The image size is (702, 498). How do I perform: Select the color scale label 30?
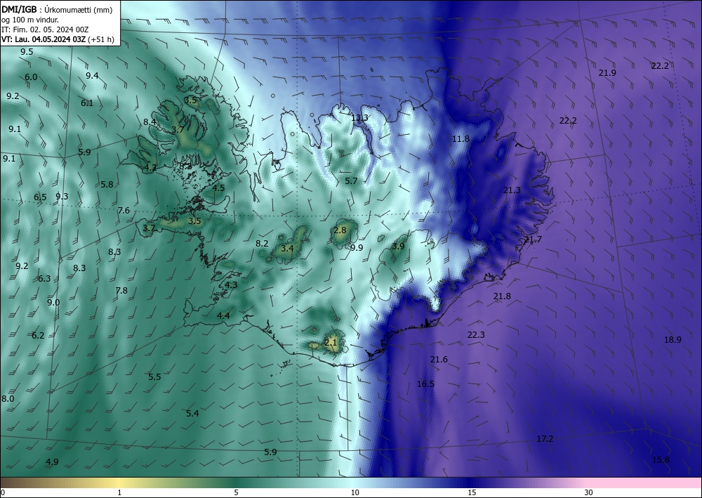589,492
